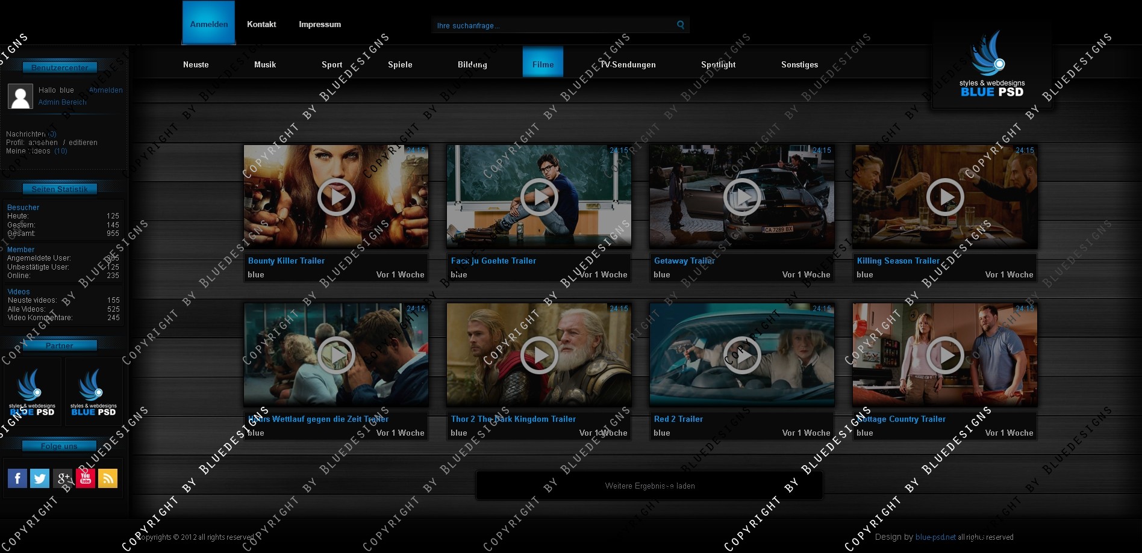
Task: Click the Profil editieren link
Action: 83,143
